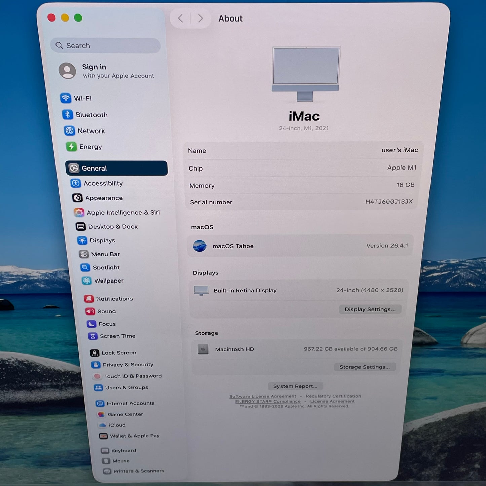Click the Apple M1 chip value

pyautogui.click(x=402, y=167)
